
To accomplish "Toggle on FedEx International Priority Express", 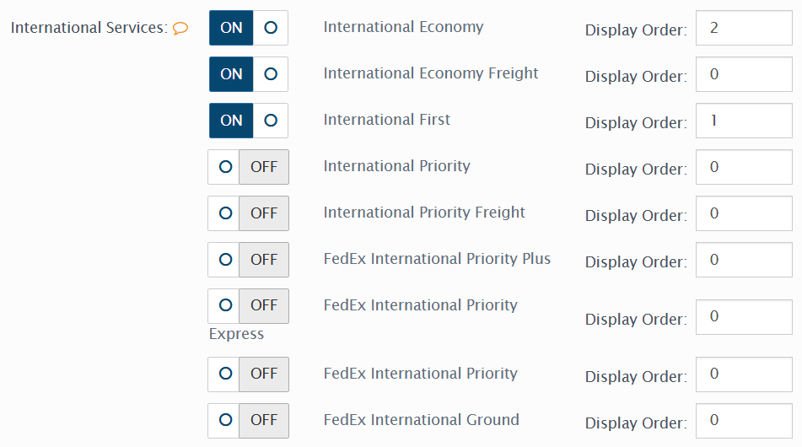I will pos(248,306).
